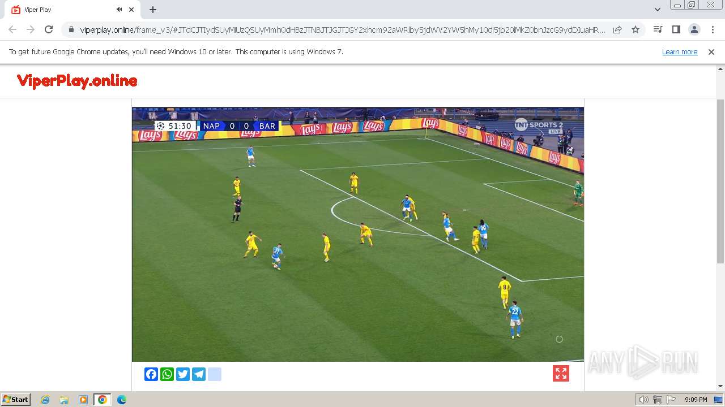Bookmark this page with star
This screenshot has width=725, height=407.
636,29
